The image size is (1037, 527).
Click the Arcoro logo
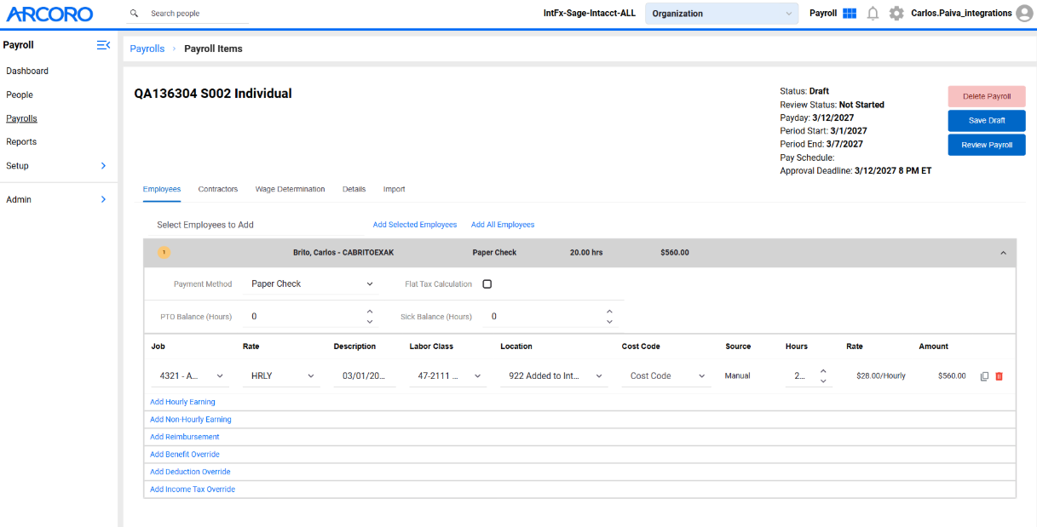(x=49, y=14)
